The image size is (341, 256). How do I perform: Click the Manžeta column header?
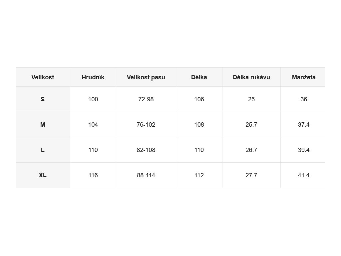point(303,77)
